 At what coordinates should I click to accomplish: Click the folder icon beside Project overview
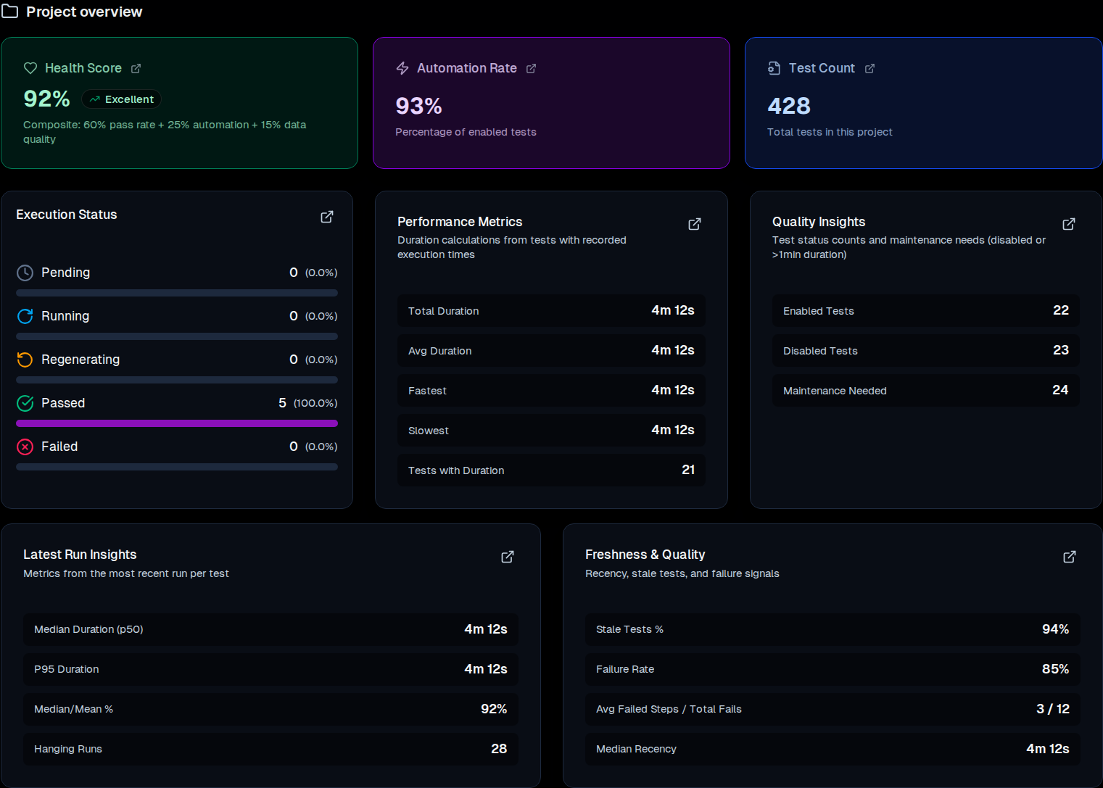[x=12, y=11]
